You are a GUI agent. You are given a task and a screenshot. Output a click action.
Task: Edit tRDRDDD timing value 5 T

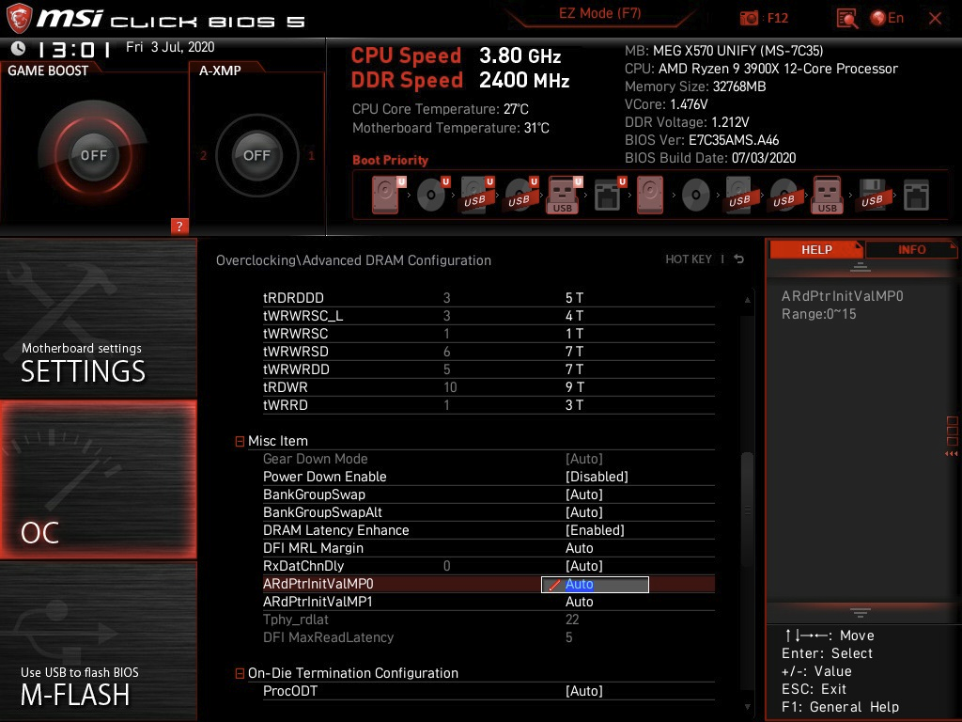point(574,298)
